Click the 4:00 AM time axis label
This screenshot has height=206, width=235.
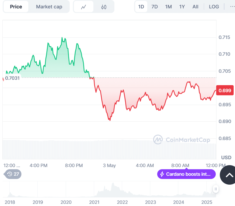(145, 165)
